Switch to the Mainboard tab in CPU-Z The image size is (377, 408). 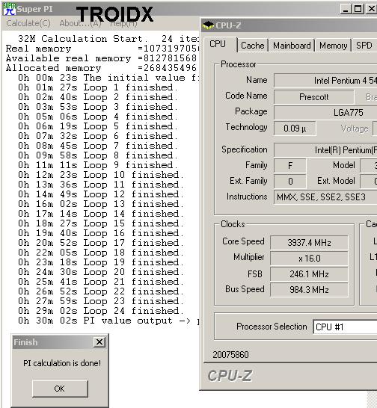coord(292,46)
